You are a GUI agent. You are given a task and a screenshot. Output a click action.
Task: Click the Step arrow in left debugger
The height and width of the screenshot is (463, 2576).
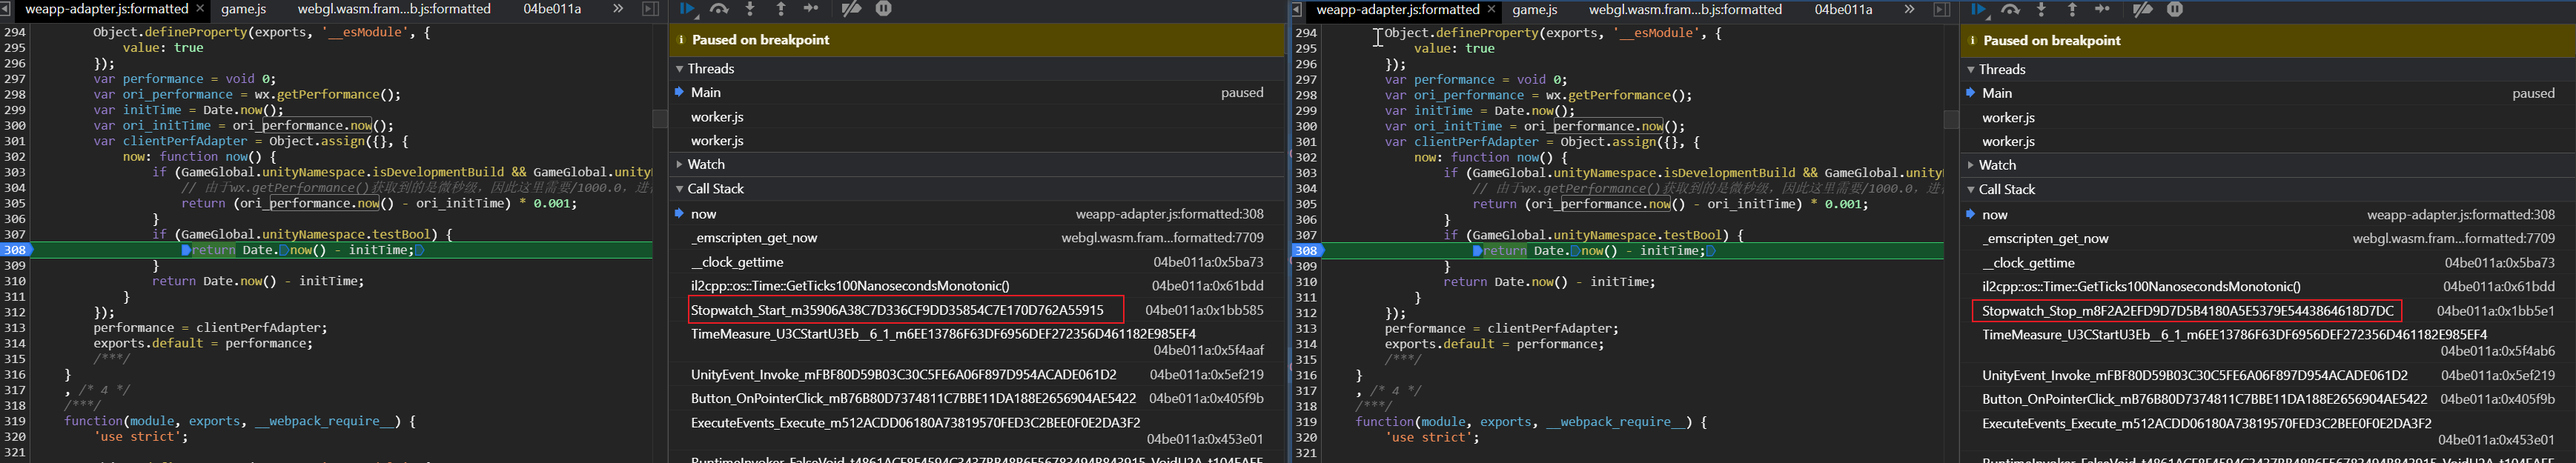[811, 9]
